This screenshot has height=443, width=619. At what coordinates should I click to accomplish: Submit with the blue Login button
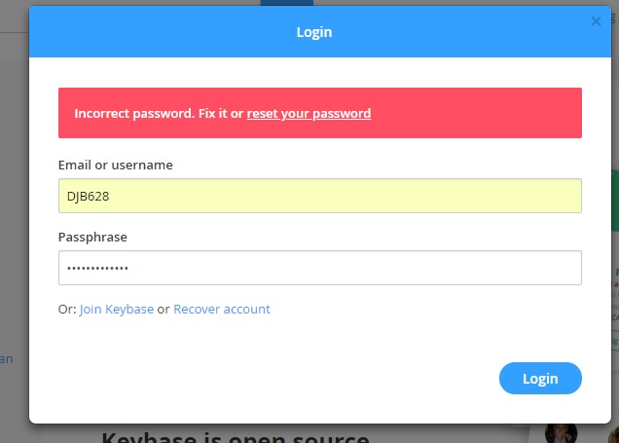pos(540,378)
